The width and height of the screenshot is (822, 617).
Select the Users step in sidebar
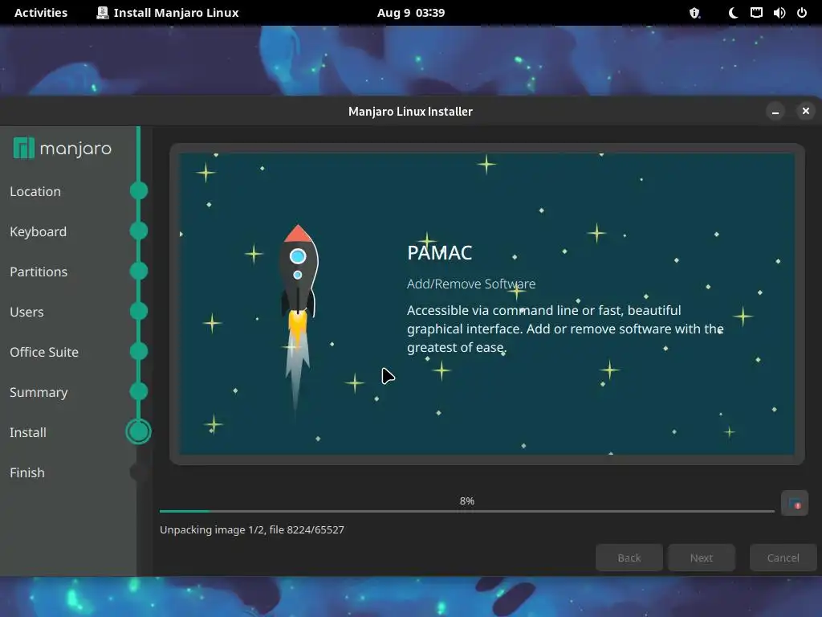pos(26,312)
